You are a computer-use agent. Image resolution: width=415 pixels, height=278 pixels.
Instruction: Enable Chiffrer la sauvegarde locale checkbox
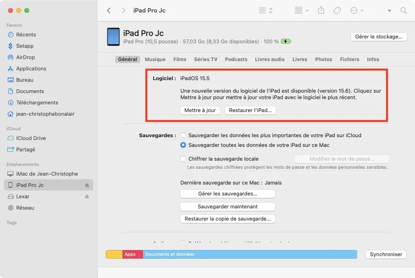point(183,159)
